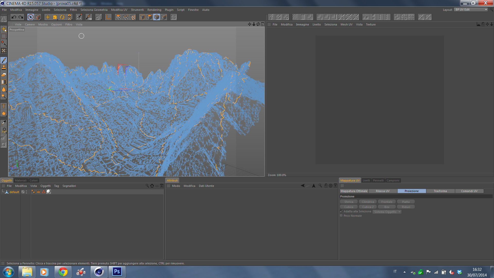
Task: Click the Rilassa UV button
Action: tap(383, 191)
